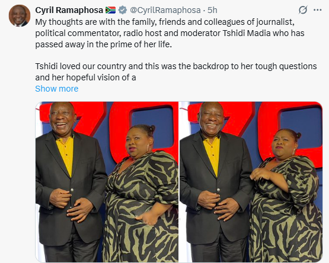This screenshot has height=263, width=329.
Task: Click the zebra-print dress in left photo
Action: point(140,207)
